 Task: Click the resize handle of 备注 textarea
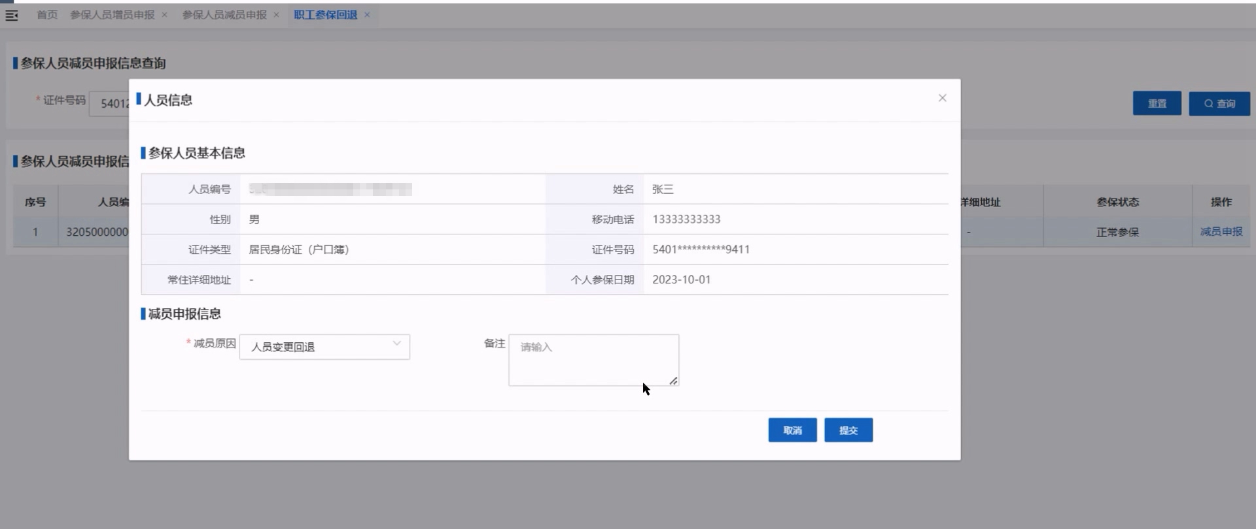[673, 381]
